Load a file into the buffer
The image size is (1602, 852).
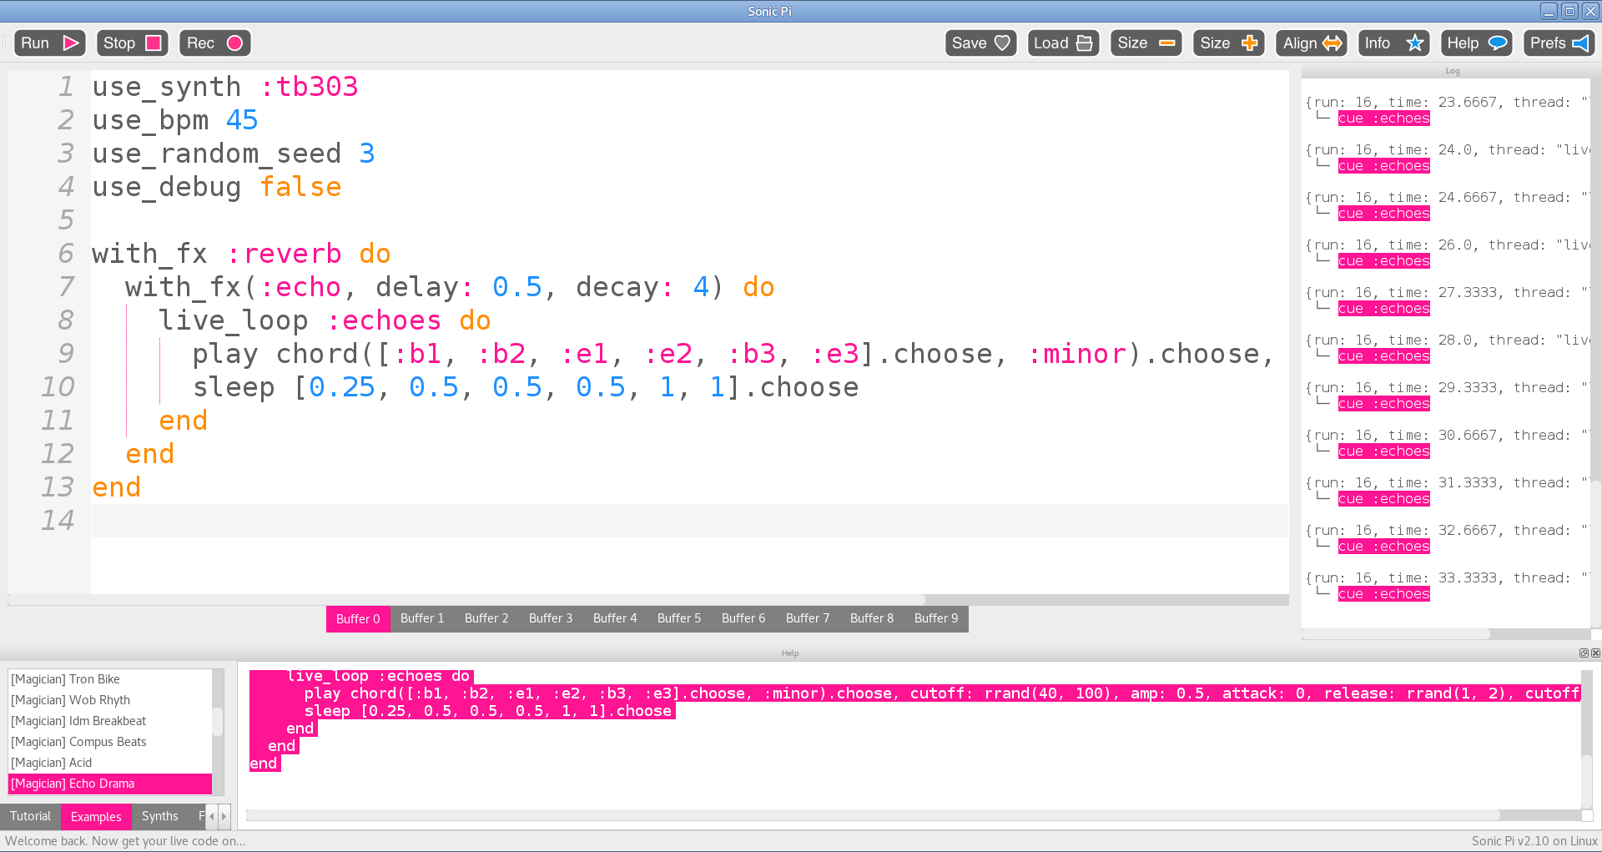coord(1063,43)
